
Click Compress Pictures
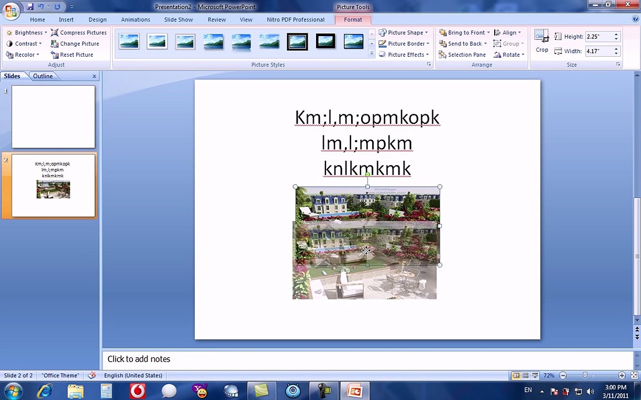(79, 33)
